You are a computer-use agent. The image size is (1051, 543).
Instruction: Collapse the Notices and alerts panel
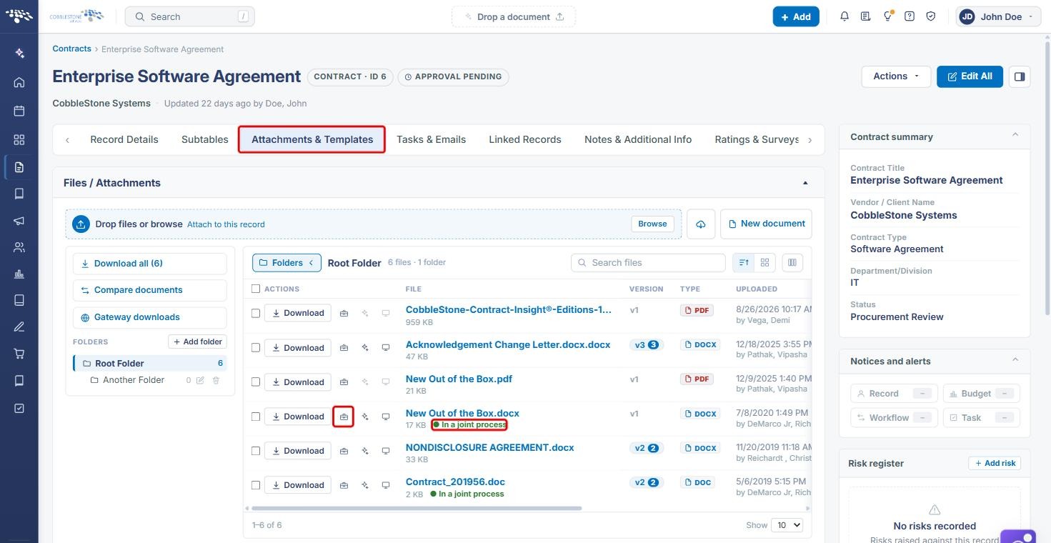tap(1015, 360)
